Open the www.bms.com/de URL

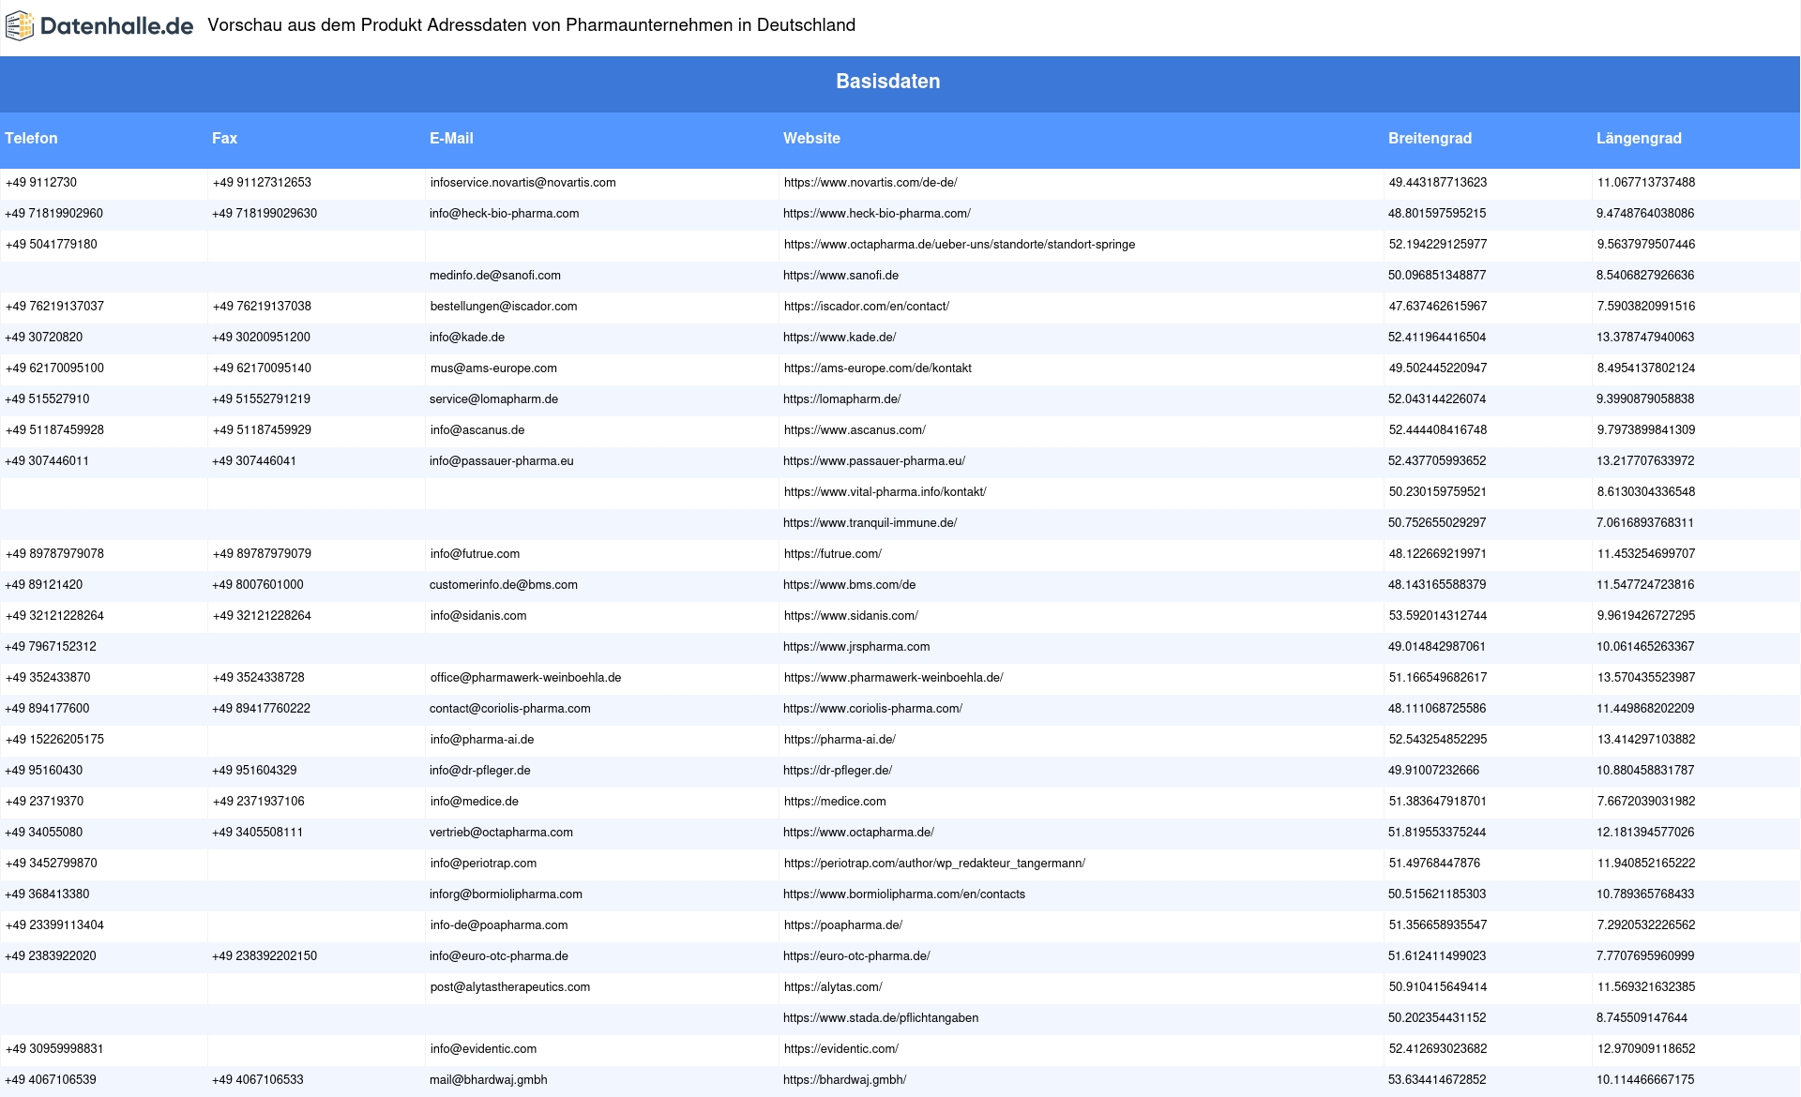click(x=850, y=585)
